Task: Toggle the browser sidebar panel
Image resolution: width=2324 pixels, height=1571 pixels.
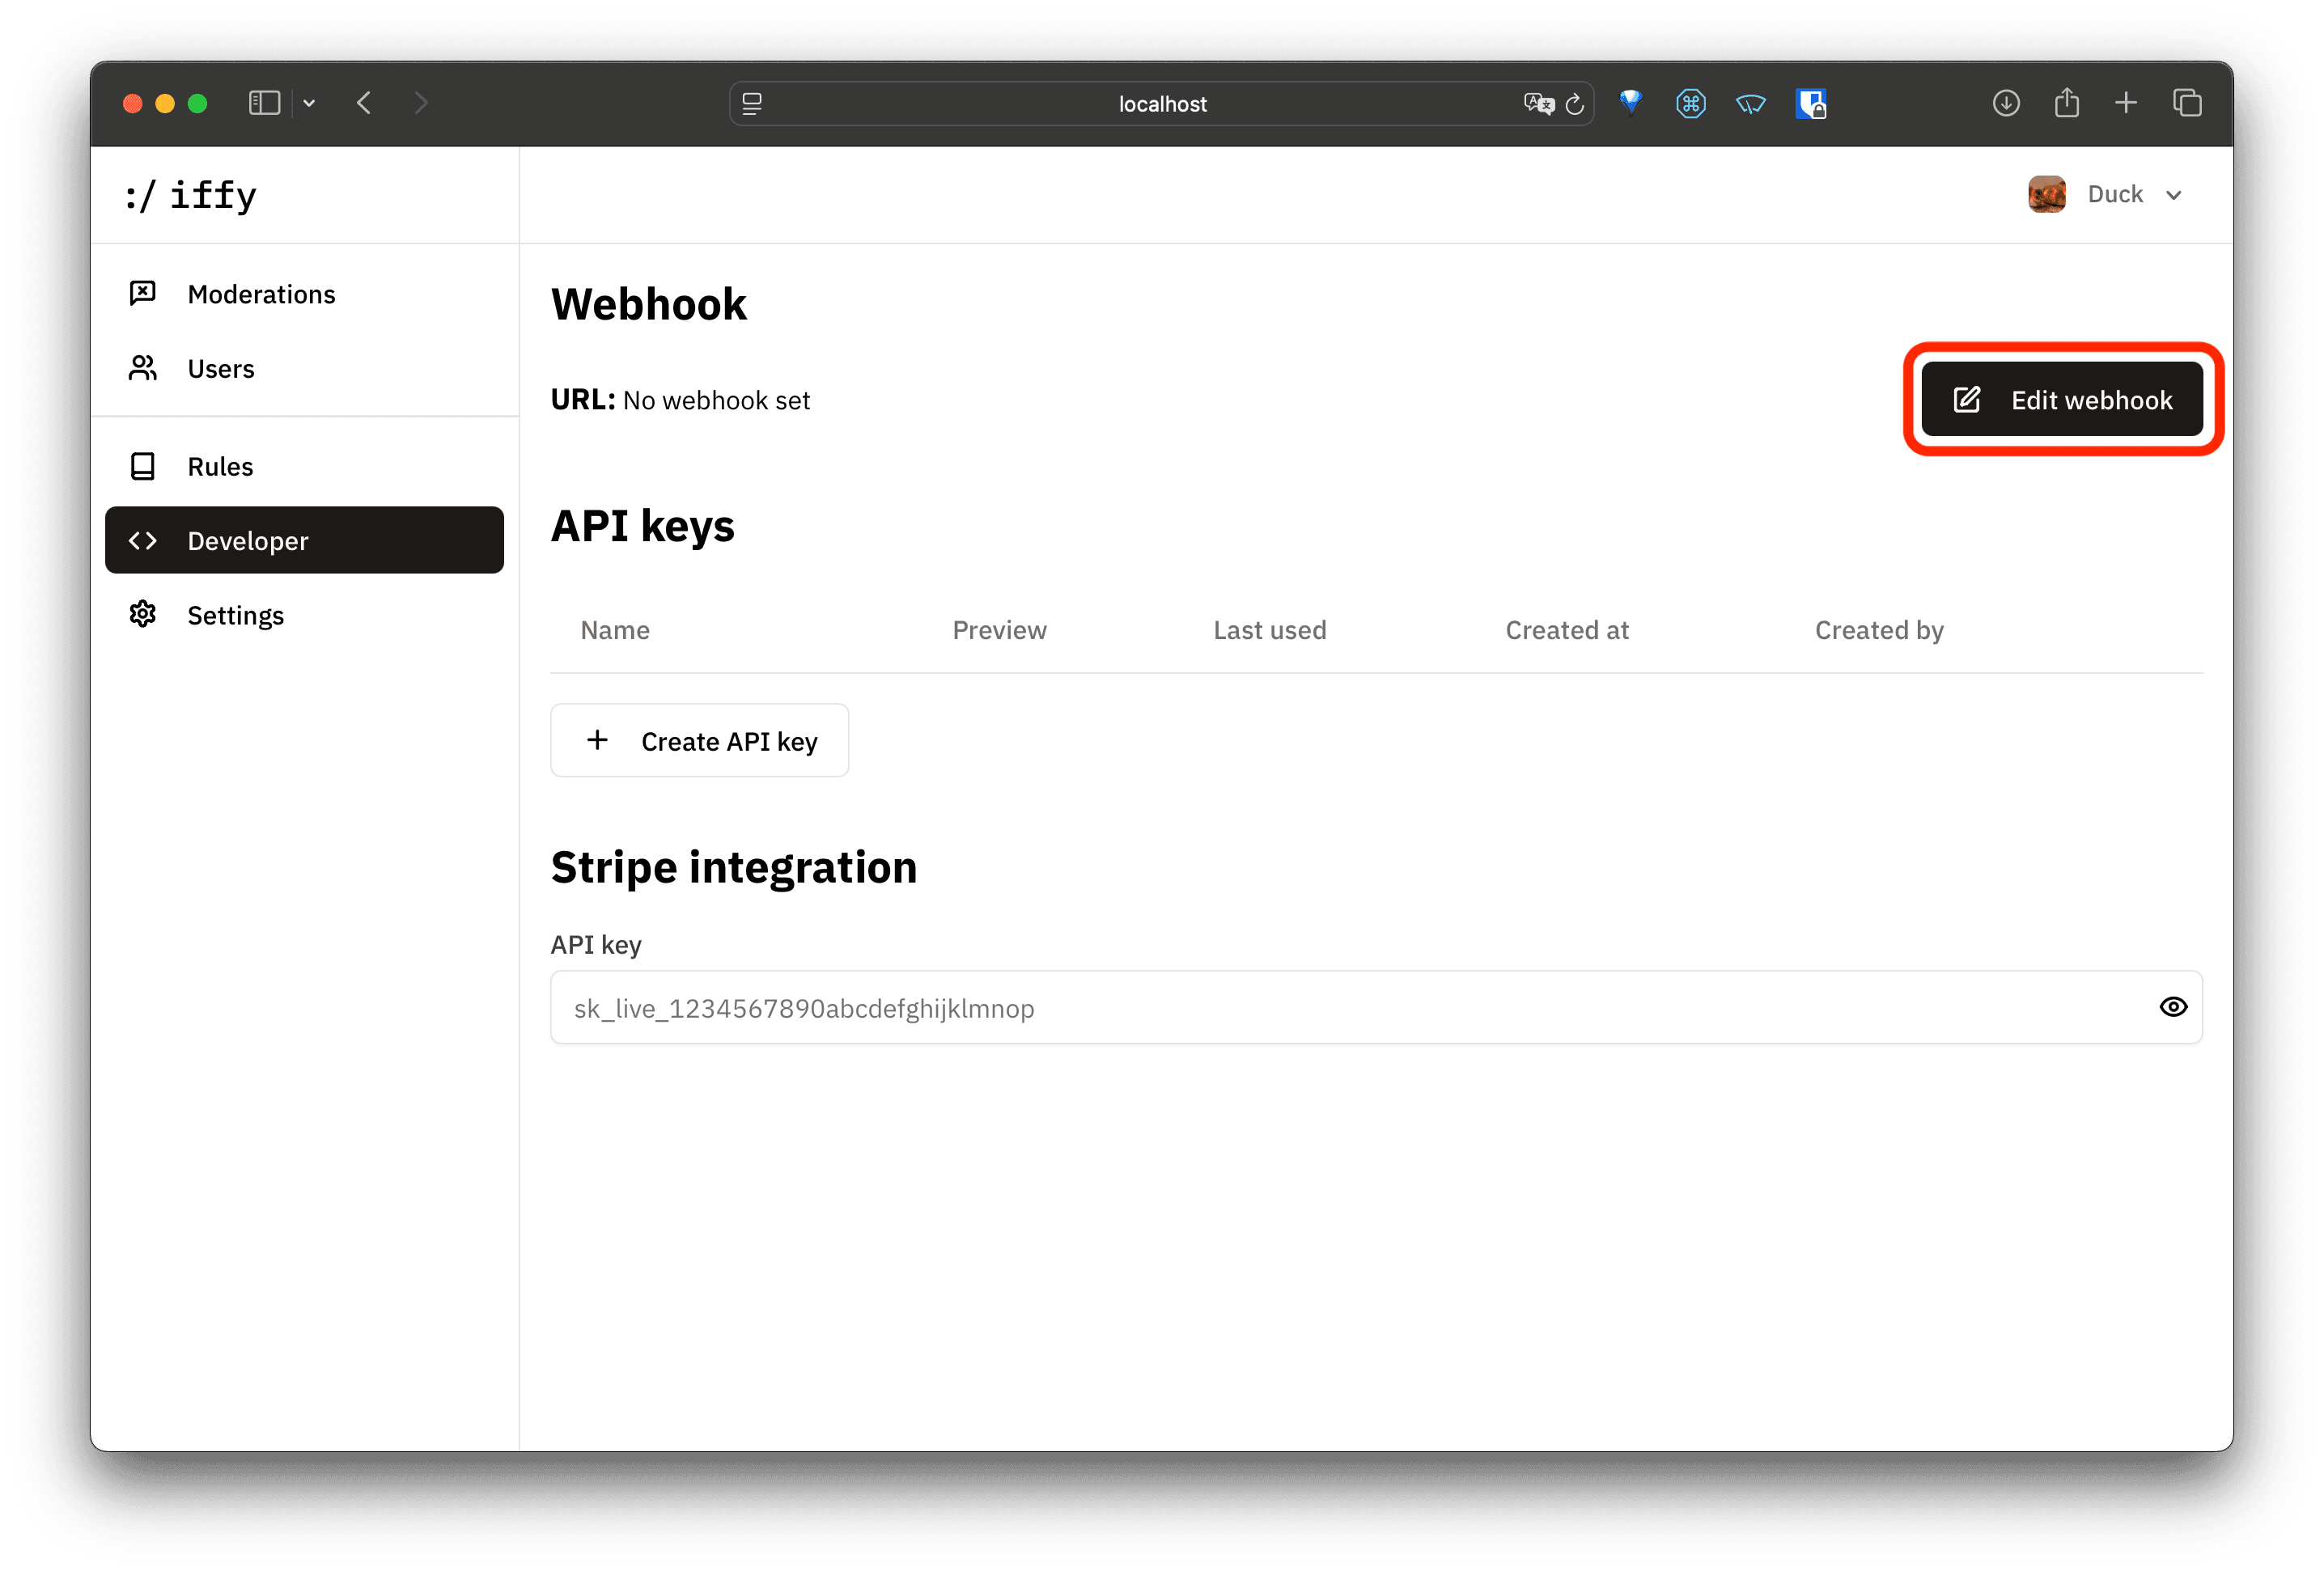Action: [263, 103]
